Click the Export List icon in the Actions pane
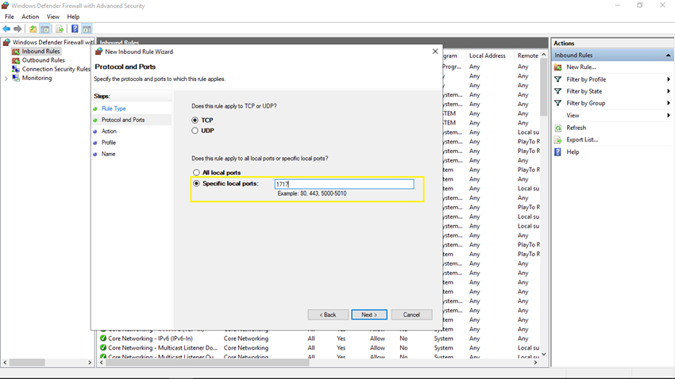The width and height of the screenshot is (675, 379). pyautogui.click(x=558, y=140)
